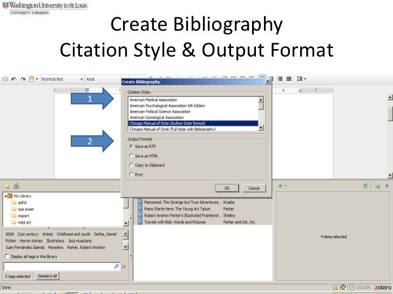
Task: Click the book icon beside Marooned item
Action: 140,202
